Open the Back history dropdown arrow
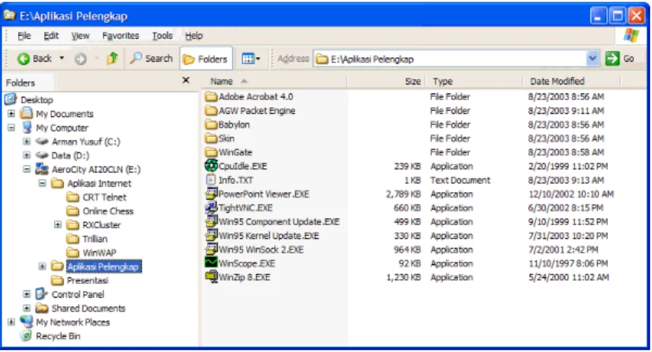This screenshot has width=652, height=352. pos(62,58)
